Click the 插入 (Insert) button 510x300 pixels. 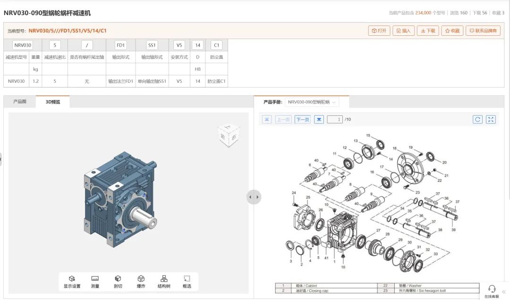[x=403, y=31]
